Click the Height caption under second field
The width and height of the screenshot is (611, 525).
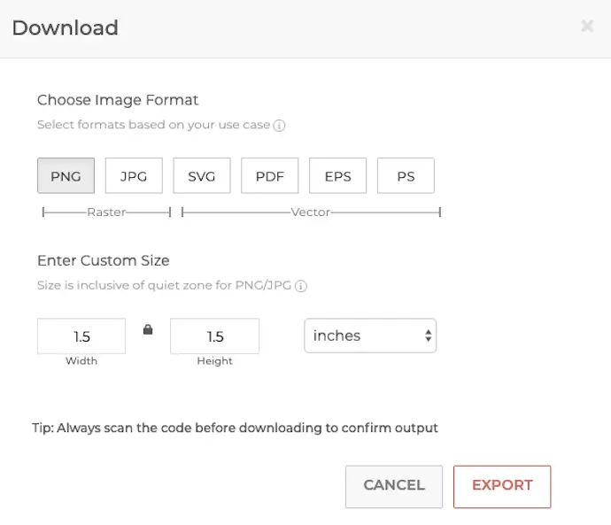(214, 361)
